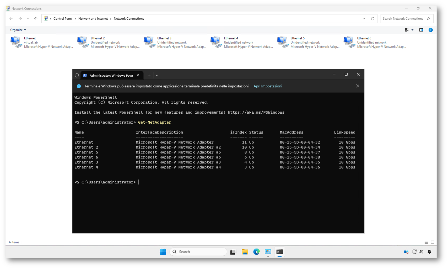The height and width of the screenshot is (269, 448).
Task: Switch to details view in status bar
Action: [426, 242]
